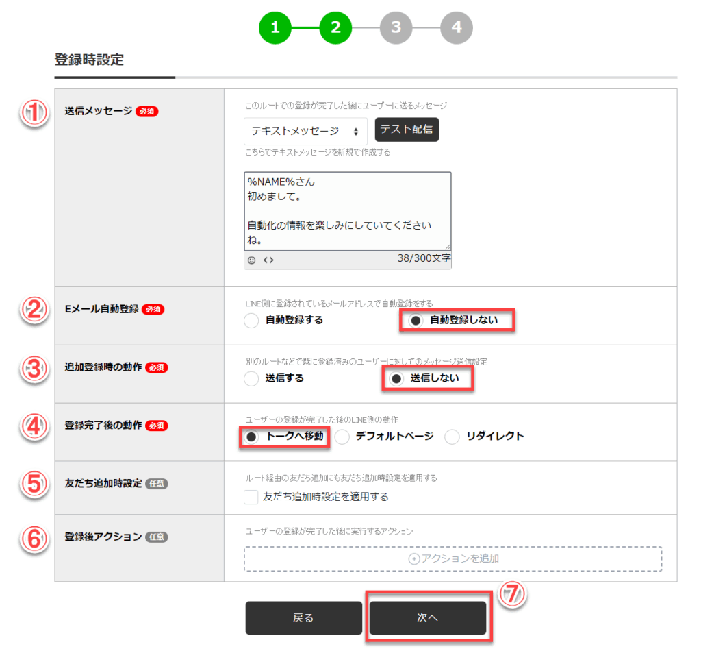
Task: Click step 2 circle in progress indicator
Action: (335, 27)
